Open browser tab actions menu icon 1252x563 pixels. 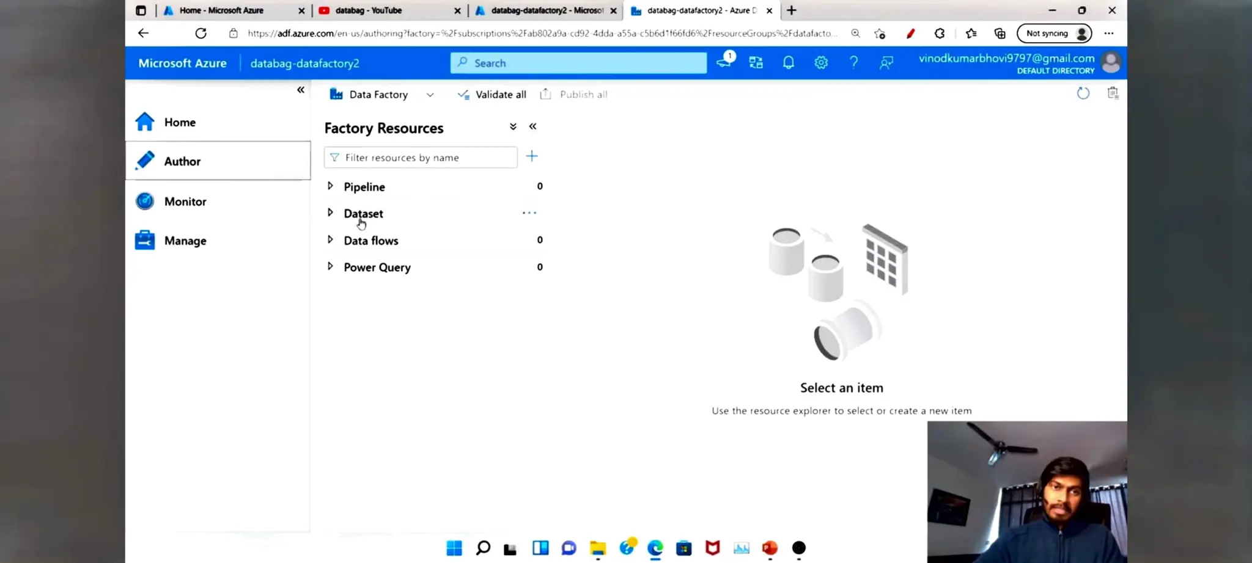tap(141, 10)
